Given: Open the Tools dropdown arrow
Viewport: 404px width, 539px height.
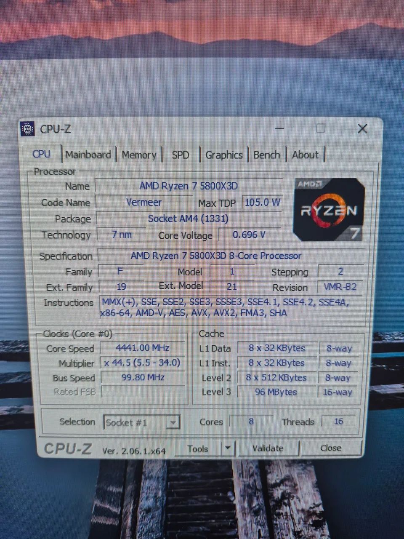Looking at the screenshot, I should 228,448.
